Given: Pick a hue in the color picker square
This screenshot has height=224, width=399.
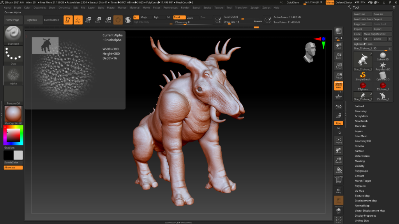Looking at the screenshot, I should (13, 135).
